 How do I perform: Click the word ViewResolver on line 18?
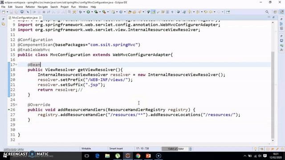point(60,70)
